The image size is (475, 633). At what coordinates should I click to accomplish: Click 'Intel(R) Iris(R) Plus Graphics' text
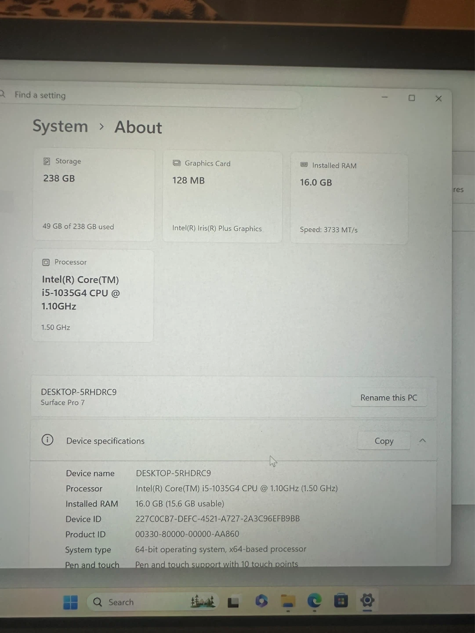coord(217,228)
